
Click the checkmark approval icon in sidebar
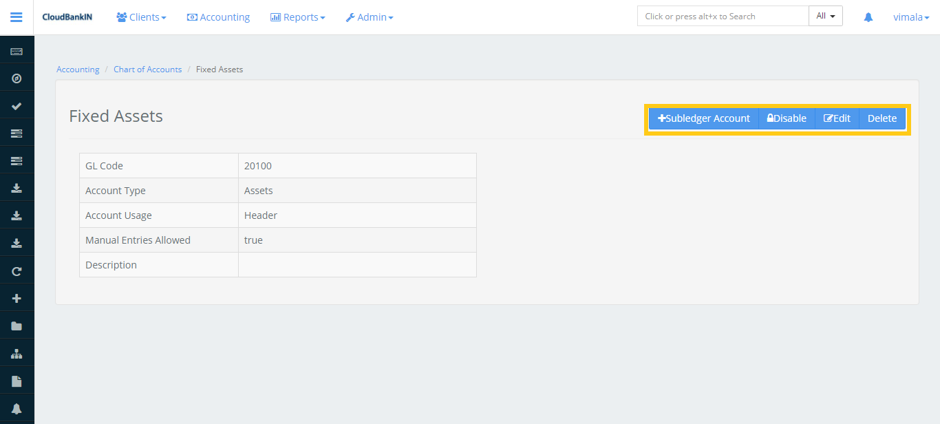coord(17,105)
